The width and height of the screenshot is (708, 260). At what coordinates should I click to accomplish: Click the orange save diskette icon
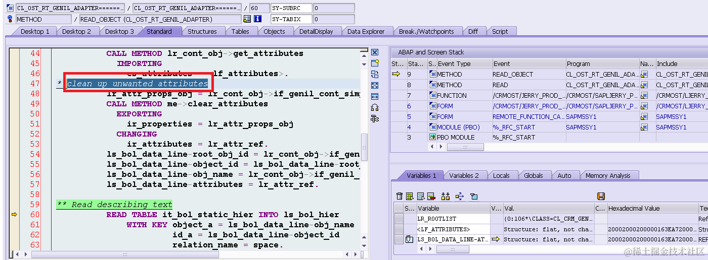coord(601,196)
